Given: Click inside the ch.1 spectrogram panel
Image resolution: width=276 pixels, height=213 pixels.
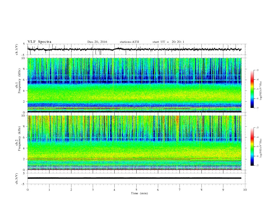Looking at the screenshot, I should 134,85.
